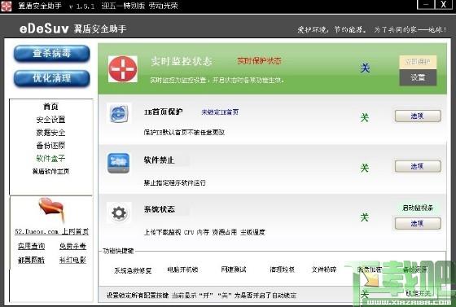Click the eDeSuv 翼盾安全助手 header title
Screen dimensions: 456x307
click(73, 29)
